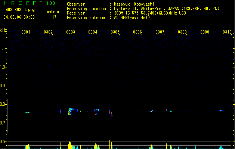Click the yellow power peak below 0303
Image resolution: width=235 pixels, height=149 pixels.
[70, 145]
